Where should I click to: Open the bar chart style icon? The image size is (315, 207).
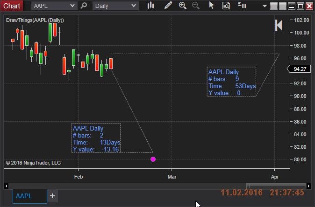click(x=150, y=6)
